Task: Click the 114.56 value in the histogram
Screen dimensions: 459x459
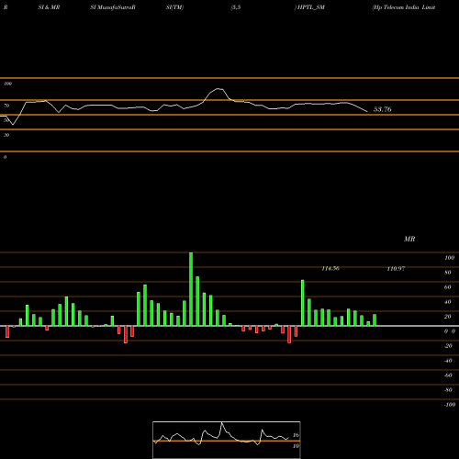Action: [x=330, y=268]
